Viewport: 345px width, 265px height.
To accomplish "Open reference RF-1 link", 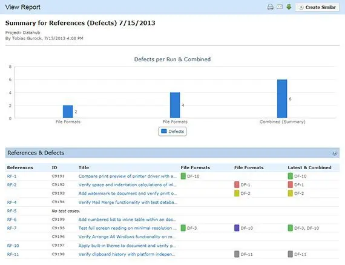I will (x=11, y=176).
